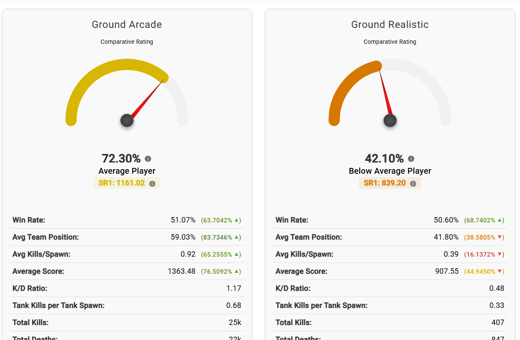Click yellow down arrow on Realistic Average Score

pyautogui.click(x=500, y=271)
